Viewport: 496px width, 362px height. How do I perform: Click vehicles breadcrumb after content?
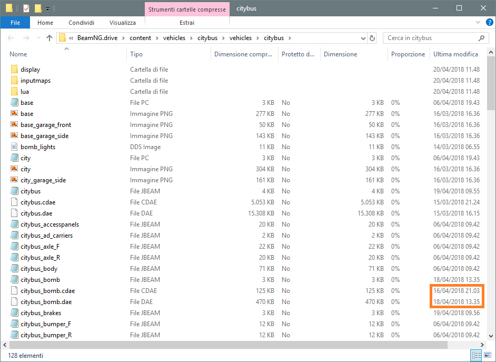click(x=174, y=38)
